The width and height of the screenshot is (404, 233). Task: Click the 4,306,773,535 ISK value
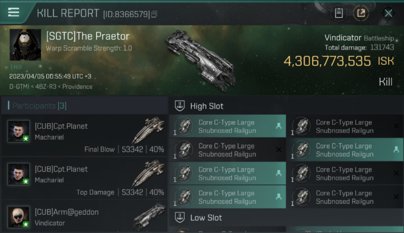pyautogui.click(x=327, y=61)
